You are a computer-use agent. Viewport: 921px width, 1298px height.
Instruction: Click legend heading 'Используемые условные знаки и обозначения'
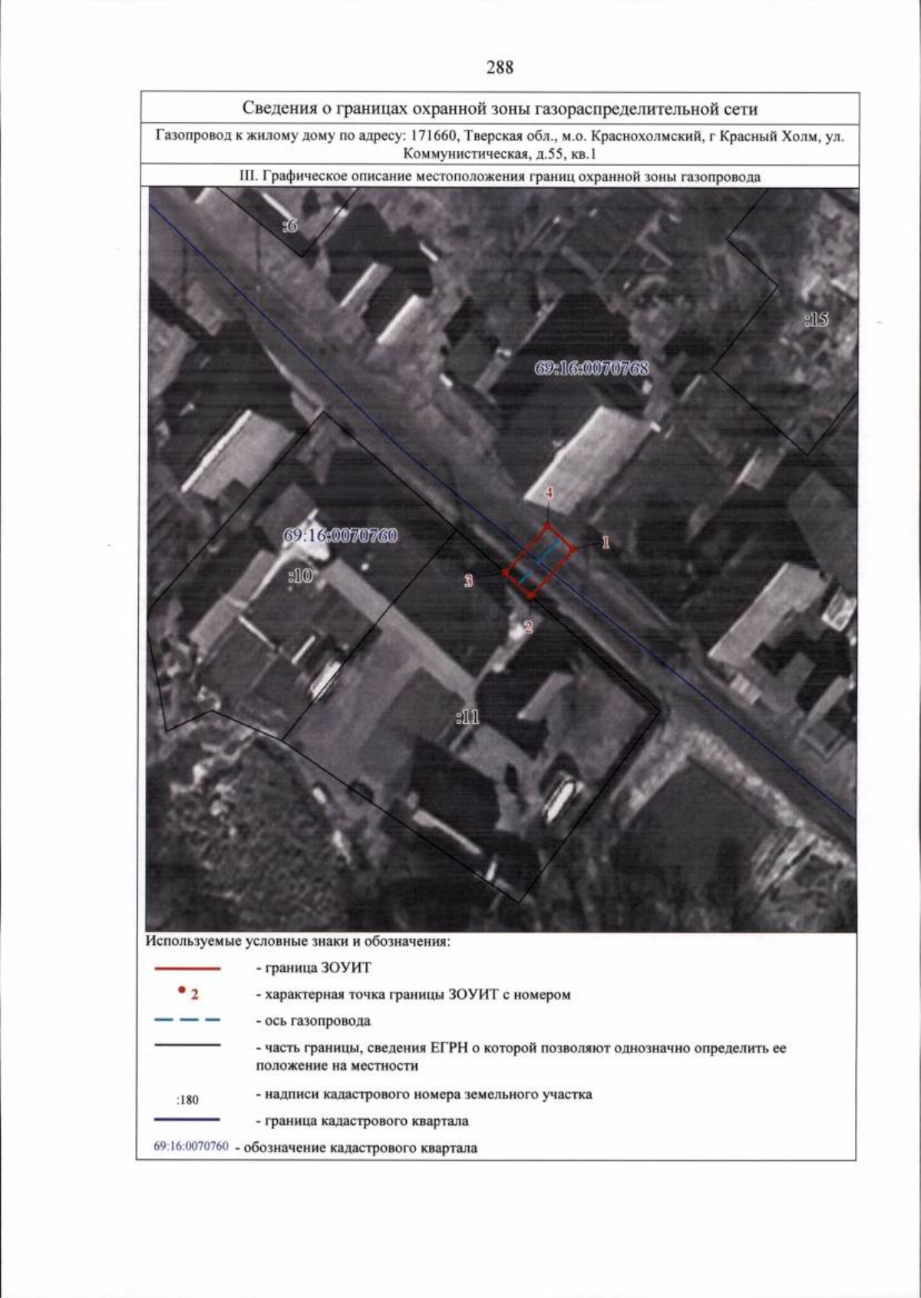(298, 940)
